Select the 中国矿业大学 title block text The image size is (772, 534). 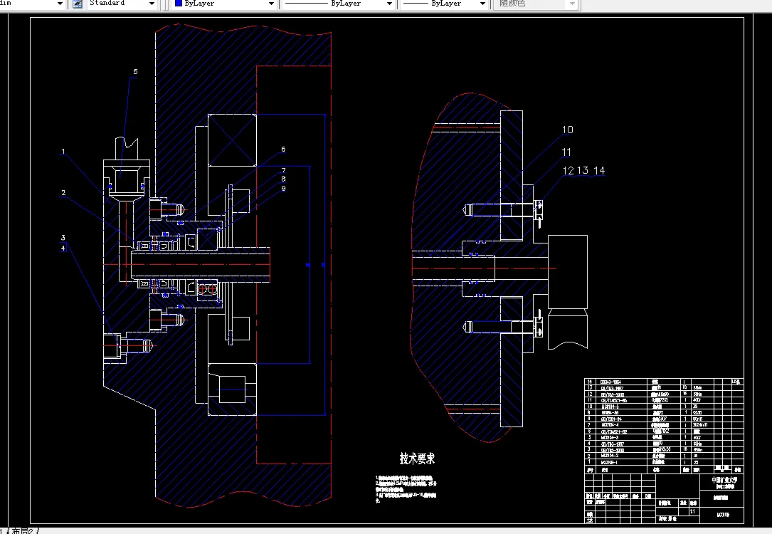pos(724,480)
